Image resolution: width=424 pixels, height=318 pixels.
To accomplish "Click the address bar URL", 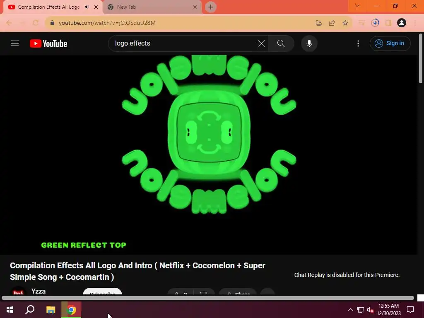I will tap(107, 23).
